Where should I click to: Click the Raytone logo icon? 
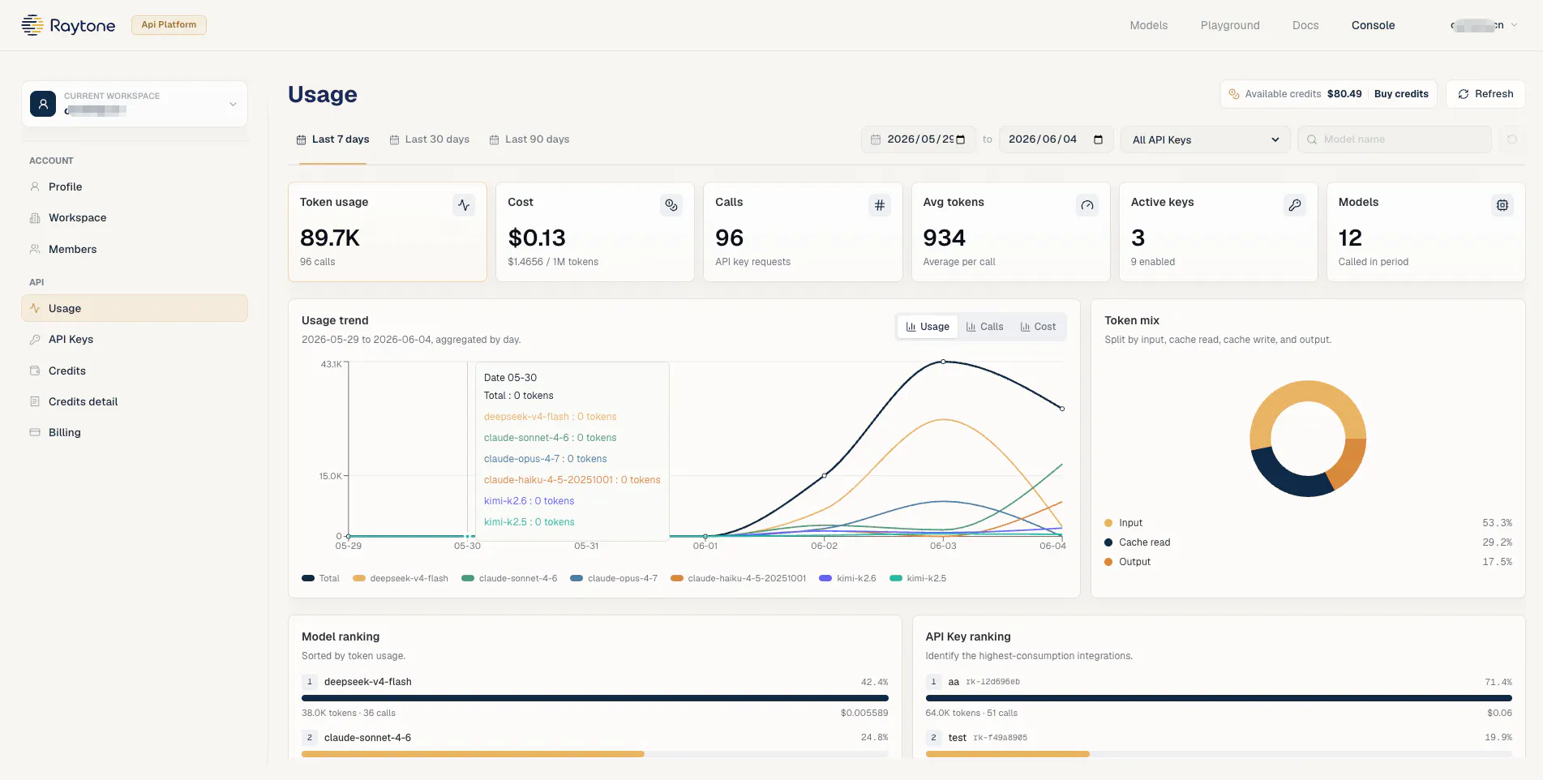(x=32, y=25)
